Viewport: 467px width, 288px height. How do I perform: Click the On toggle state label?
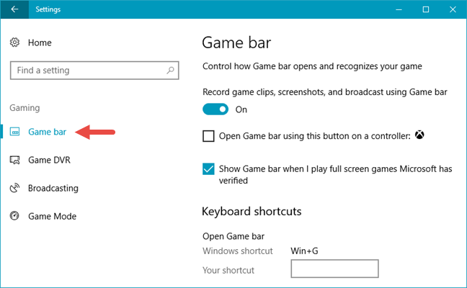tap(241, 109)
